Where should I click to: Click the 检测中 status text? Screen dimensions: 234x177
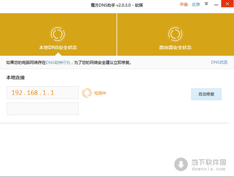click(x=100, y=93)
